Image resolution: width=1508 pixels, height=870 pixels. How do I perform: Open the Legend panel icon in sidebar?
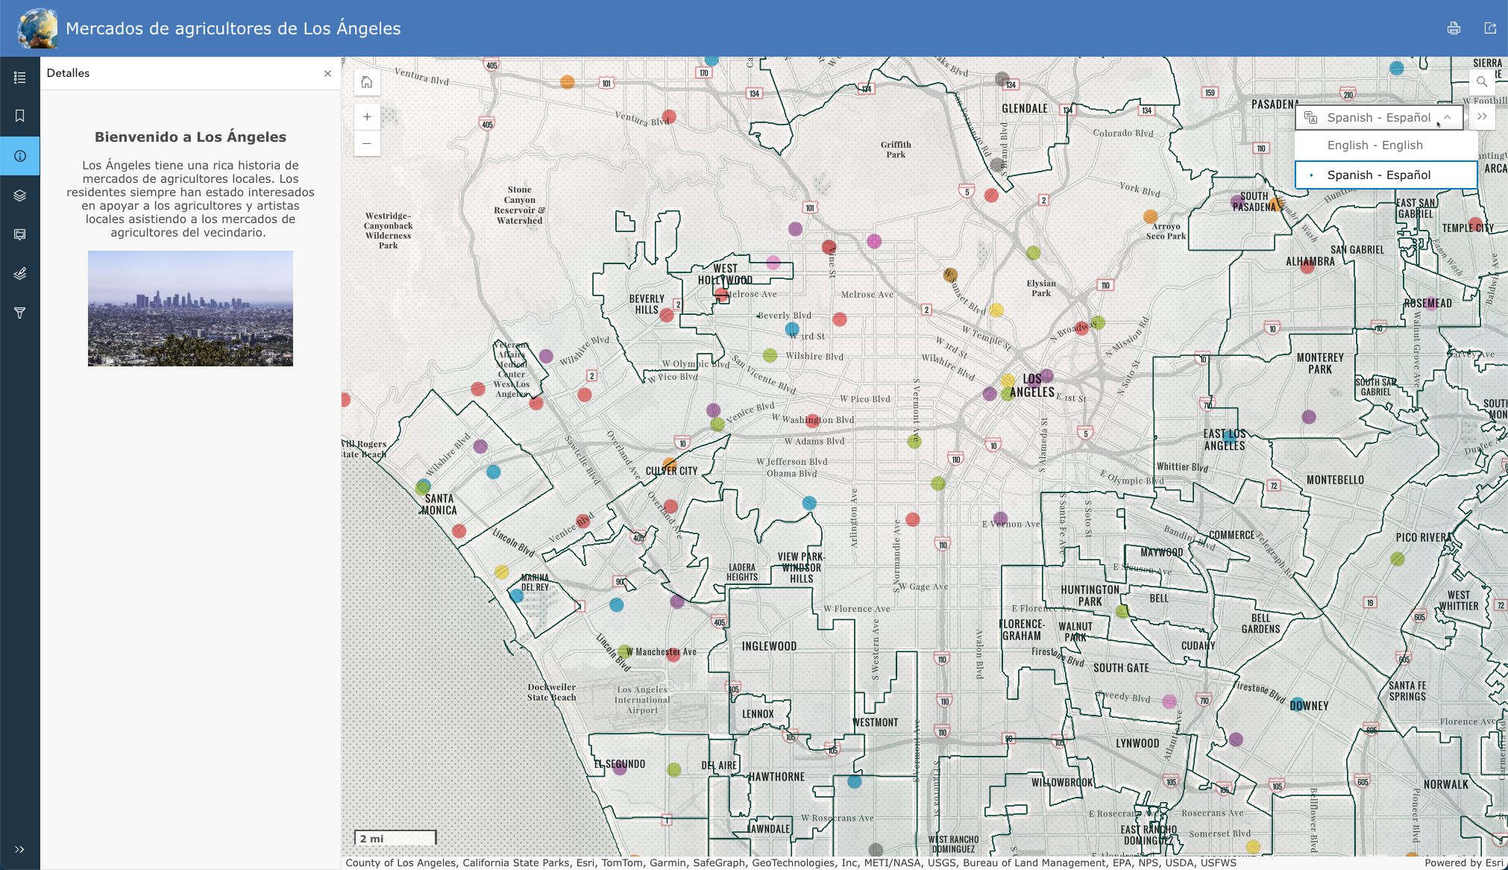20,78
